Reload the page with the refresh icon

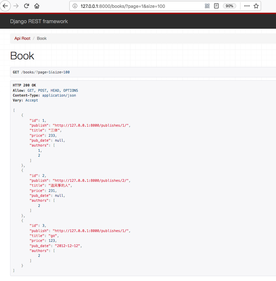coord(26,6)
